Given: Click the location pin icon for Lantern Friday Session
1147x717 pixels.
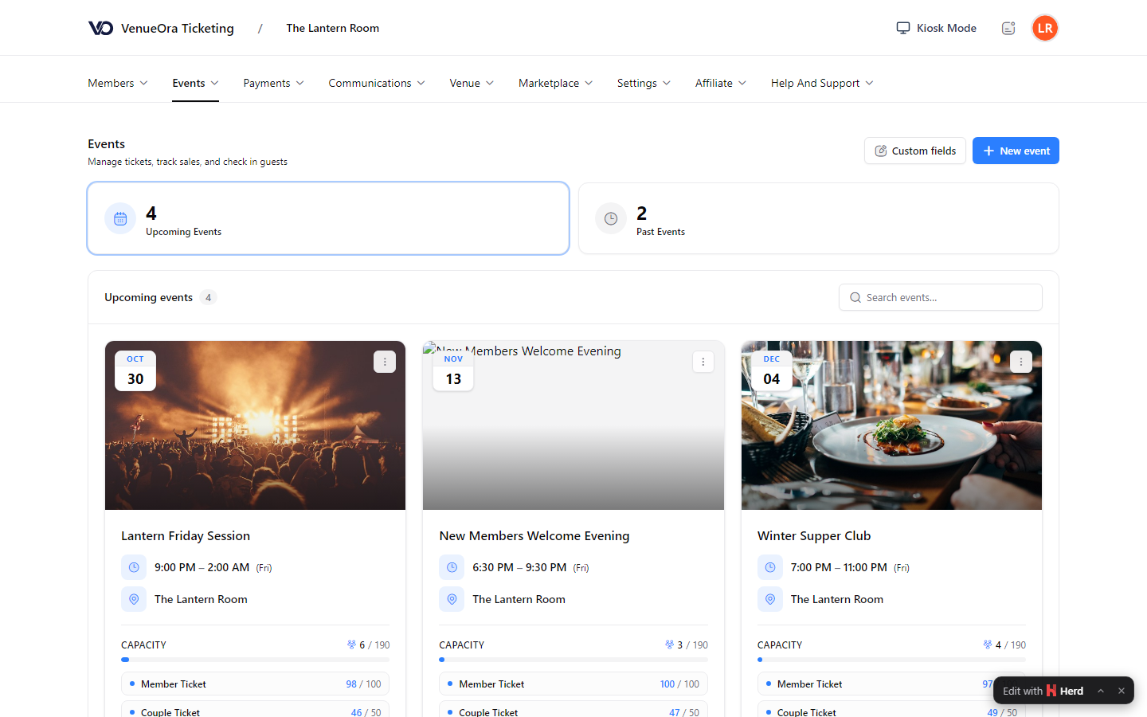Looking at the screenshot, I should [134, 599].
